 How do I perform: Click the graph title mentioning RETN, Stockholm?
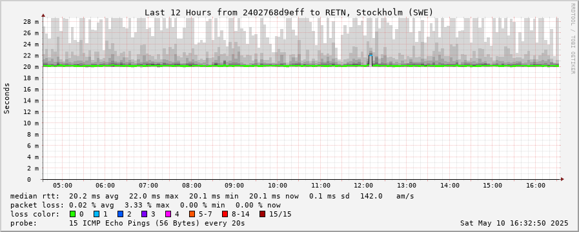(x=289, y=12)
